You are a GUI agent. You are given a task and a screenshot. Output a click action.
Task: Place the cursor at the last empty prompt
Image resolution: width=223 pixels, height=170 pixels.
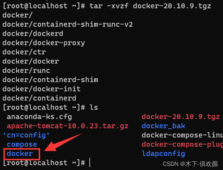click(x=90, y=163)
